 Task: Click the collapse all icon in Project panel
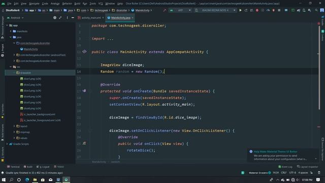[x=60, y=18]
